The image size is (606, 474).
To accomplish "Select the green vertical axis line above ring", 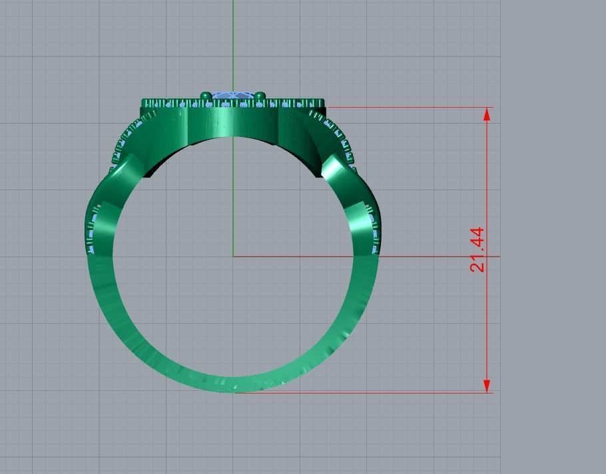I will tap(233, 45).
